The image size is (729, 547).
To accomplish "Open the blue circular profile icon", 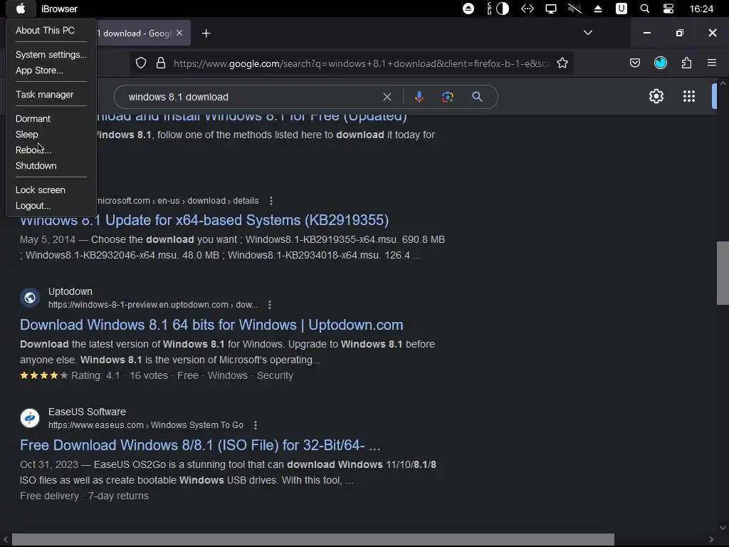I will pos(661,63).
